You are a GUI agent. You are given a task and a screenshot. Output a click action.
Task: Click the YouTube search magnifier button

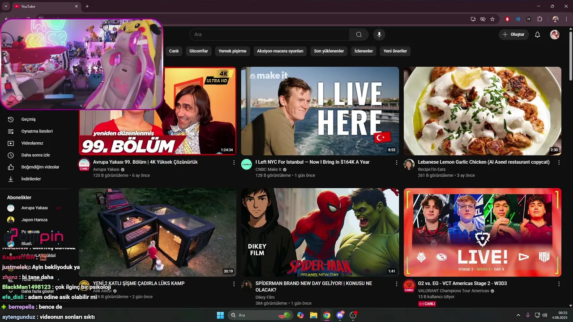359,34
